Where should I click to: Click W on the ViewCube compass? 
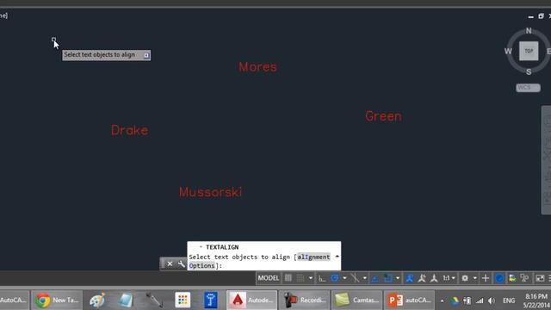(x=508, y=52)
